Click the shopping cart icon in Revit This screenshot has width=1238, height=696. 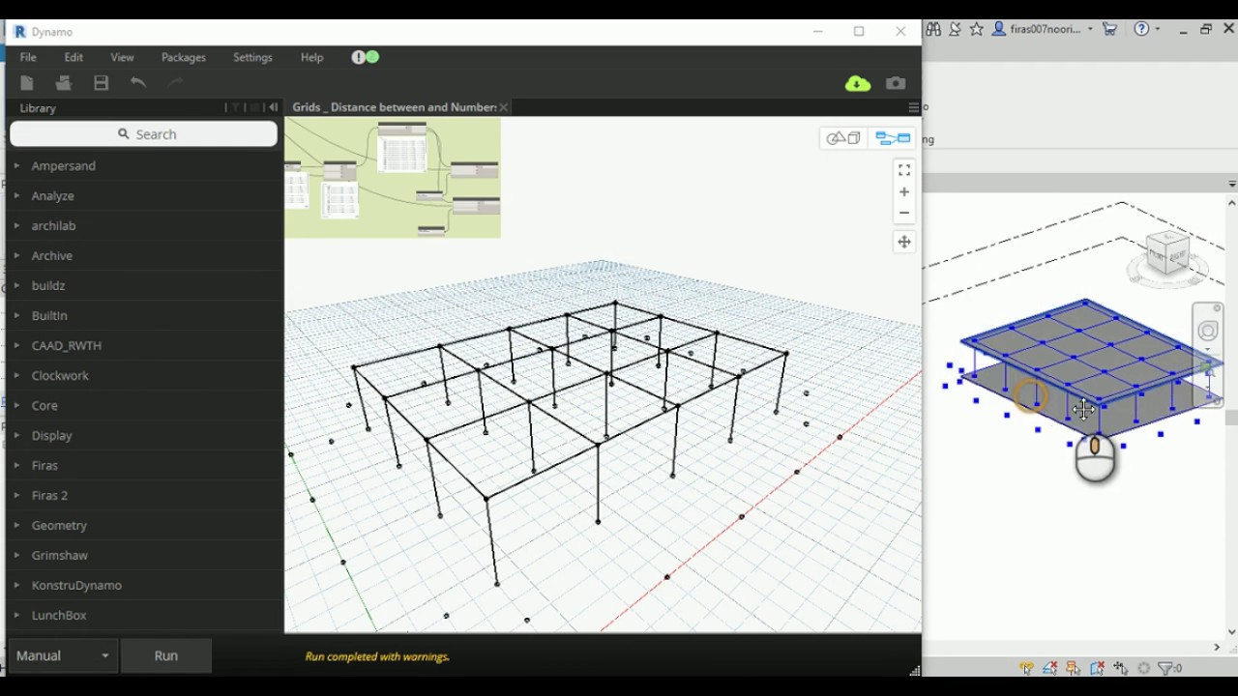point(1110,29)
